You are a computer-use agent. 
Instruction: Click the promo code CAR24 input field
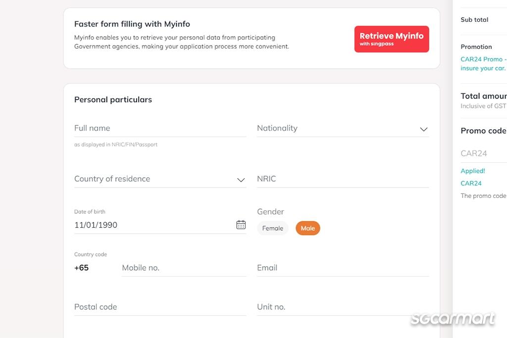pyautogui.click(x=483, y=153)
